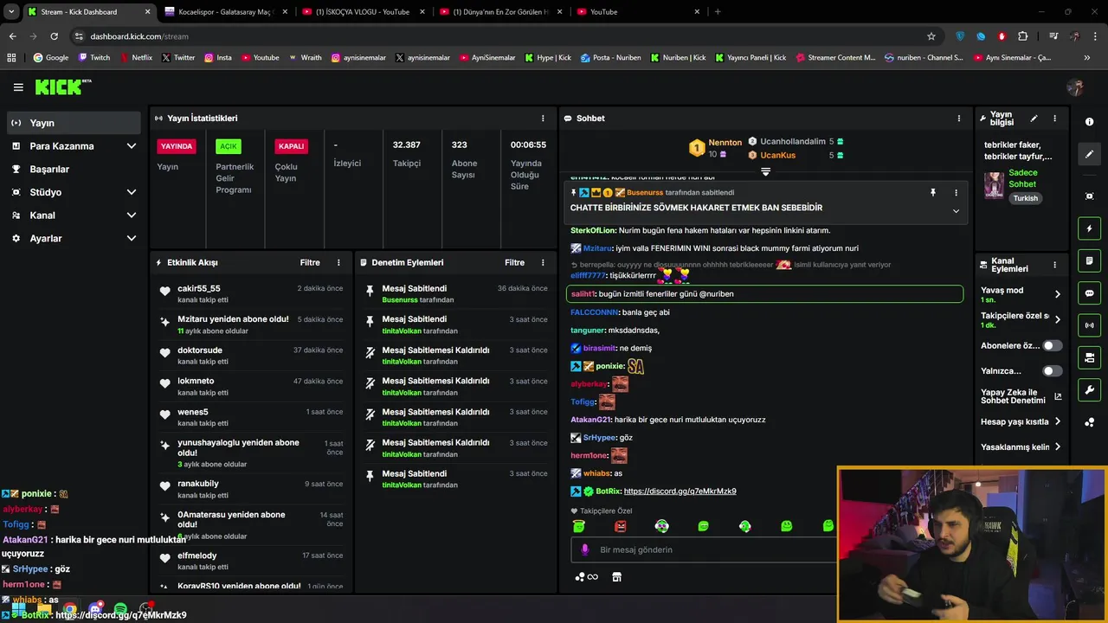
Task: Open Filtre in Etkinlik Akışı
Action: tap(310, 262)
